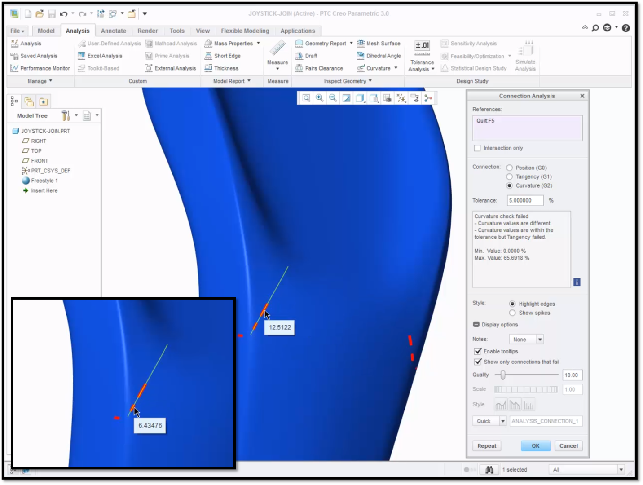
Task: Select the FRONT datum plane in Model Tree
Action: (35, 161)
